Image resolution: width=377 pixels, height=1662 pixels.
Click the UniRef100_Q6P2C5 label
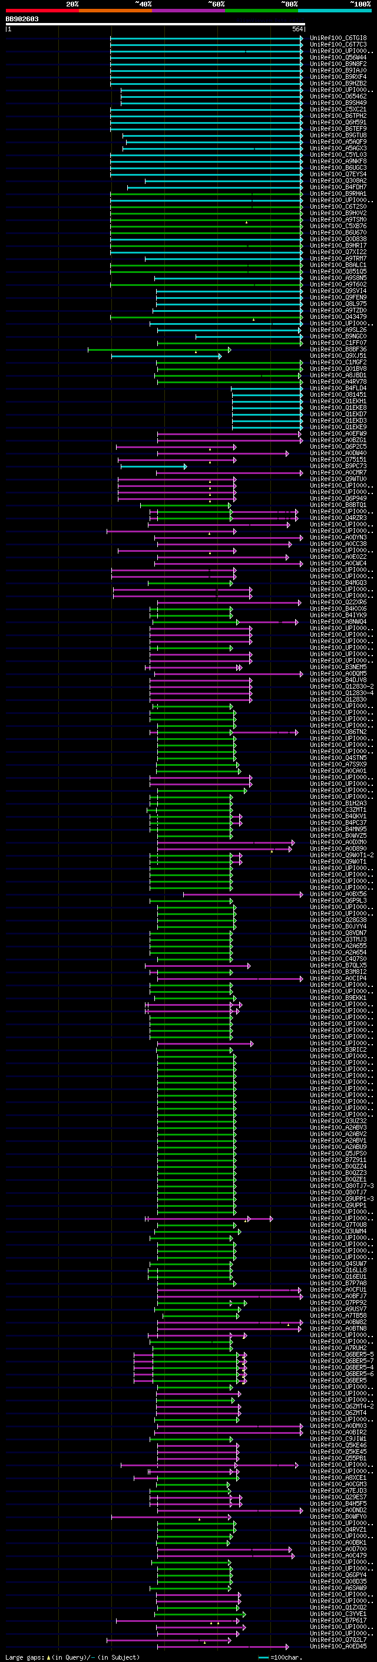(x=338, y=446)
